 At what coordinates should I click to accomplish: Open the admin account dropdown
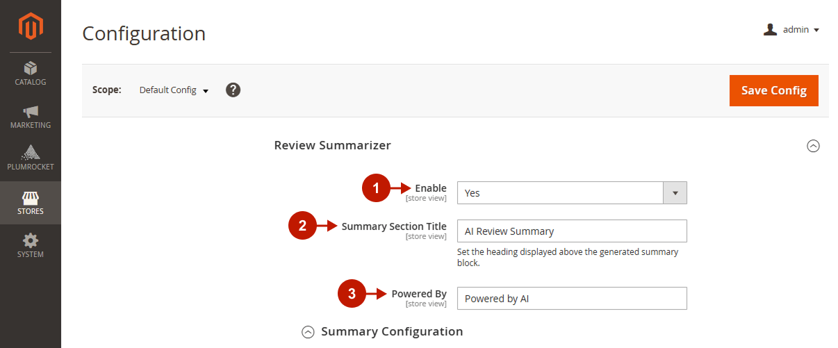792,30
